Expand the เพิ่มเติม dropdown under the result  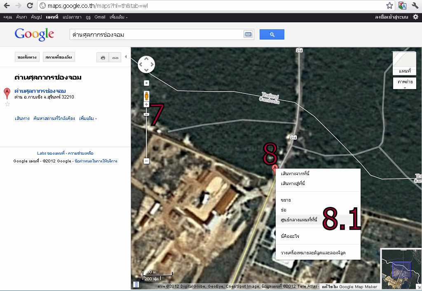click(88, 118)
